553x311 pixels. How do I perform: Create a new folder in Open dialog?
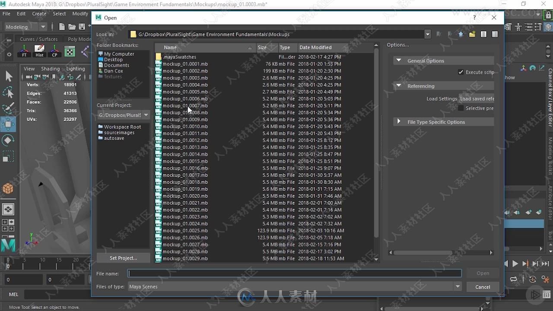(472, 34)
